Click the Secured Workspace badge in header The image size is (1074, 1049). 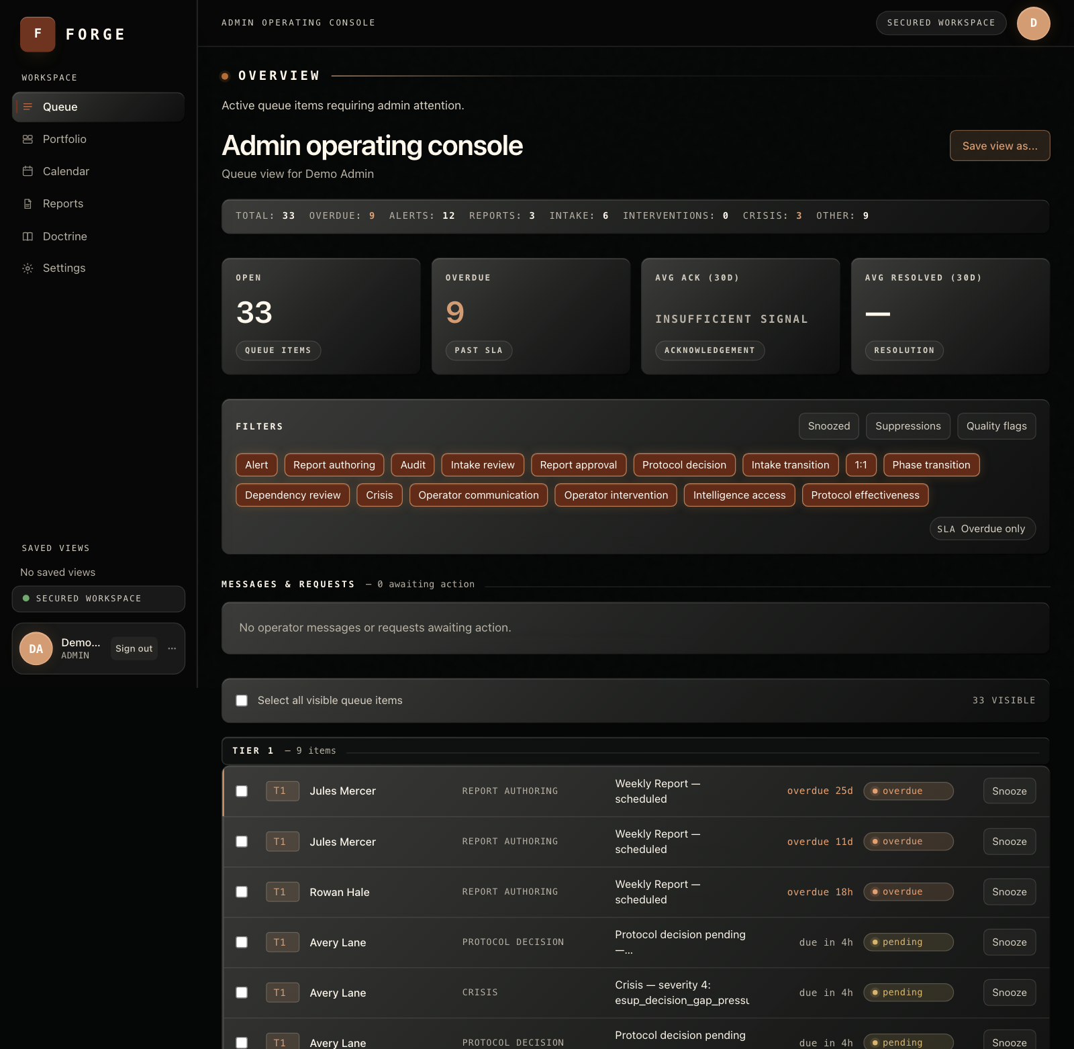coord(940,23)
